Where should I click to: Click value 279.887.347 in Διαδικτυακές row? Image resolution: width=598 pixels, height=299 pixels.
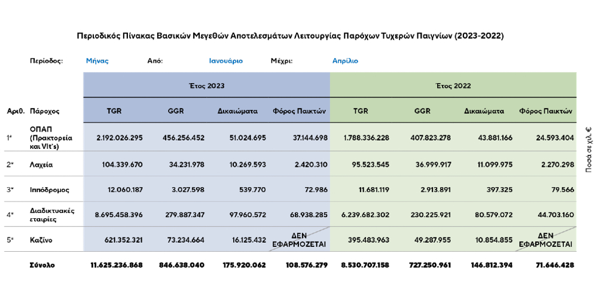click(184, 215)
